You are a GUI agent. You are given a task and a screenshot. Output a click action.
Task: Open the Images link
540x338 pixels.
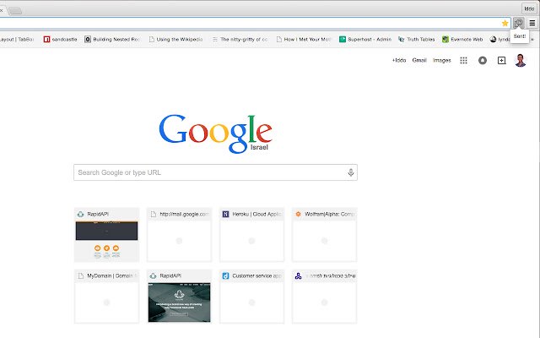pos(442,60)
